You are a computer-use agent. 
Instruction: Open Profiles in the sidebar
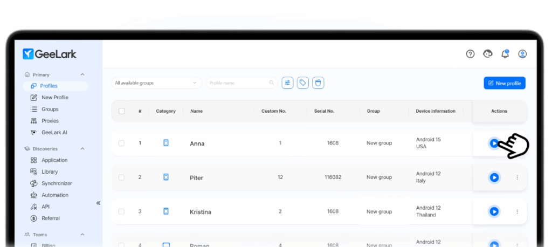point(56,86)
